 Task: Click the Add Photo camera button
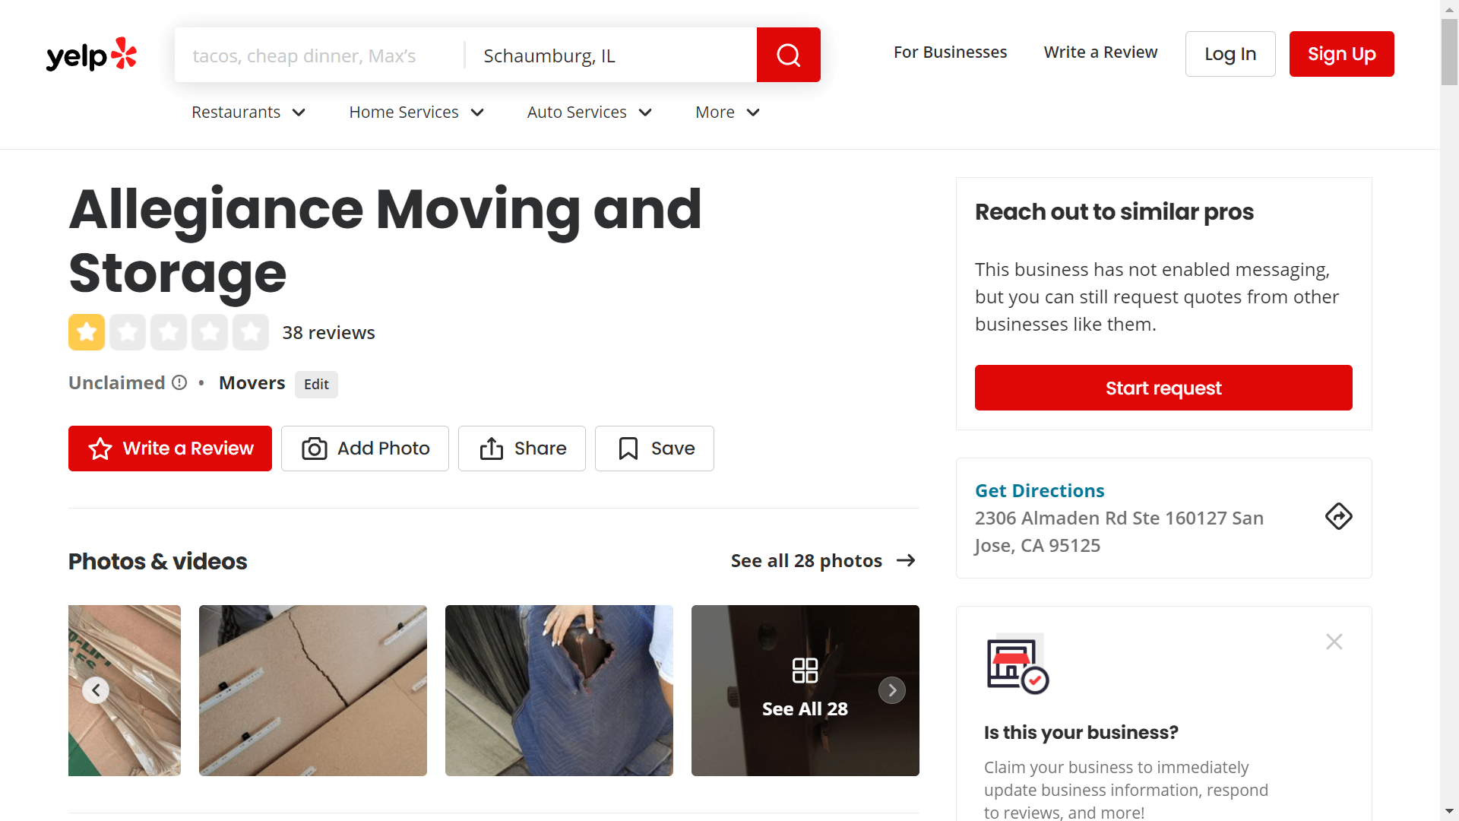pyautogui.click(x=365, y=449)
